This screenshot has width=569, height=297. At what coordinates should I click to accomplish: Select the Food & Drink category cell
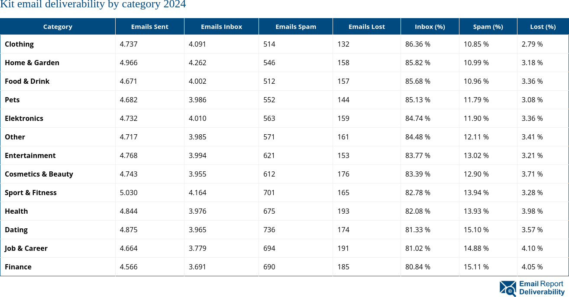click(x=58, y=81)
